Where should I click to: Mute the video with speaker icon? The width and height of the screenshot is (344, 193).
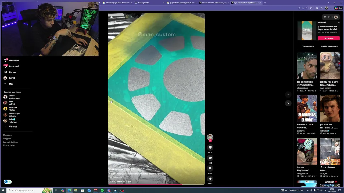pos(112,17)
